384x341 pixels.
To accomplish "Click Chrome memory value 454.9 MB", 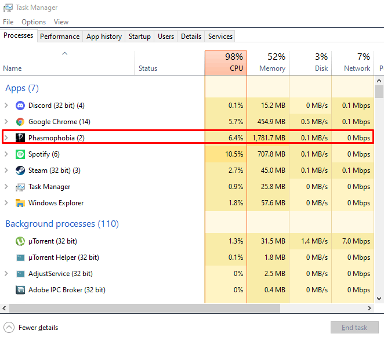I will [271, 122].
